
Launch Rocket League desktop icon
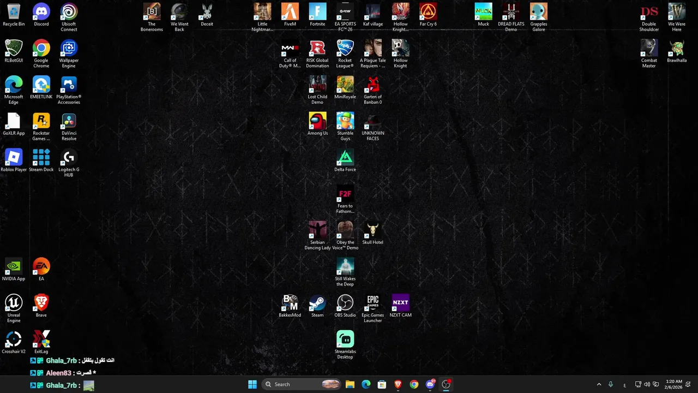tap(345, 54)
